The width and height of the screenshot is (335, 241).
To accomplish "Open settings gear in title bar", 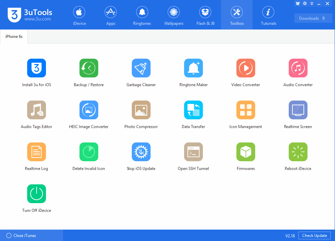I will [x=305, y=3].
